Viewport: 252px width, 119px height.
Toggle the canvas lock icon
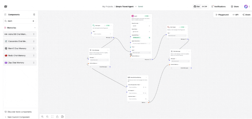click(57, 117)
